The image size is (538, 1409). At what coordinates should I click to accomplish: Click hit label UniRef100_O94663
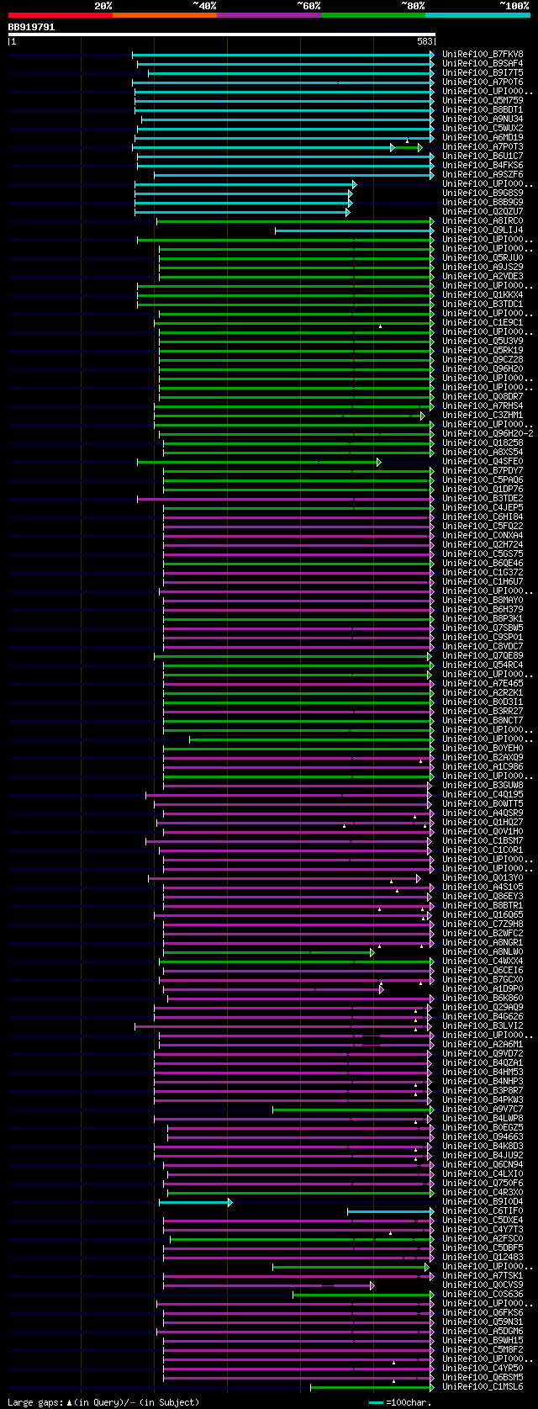coord(483,1136)
